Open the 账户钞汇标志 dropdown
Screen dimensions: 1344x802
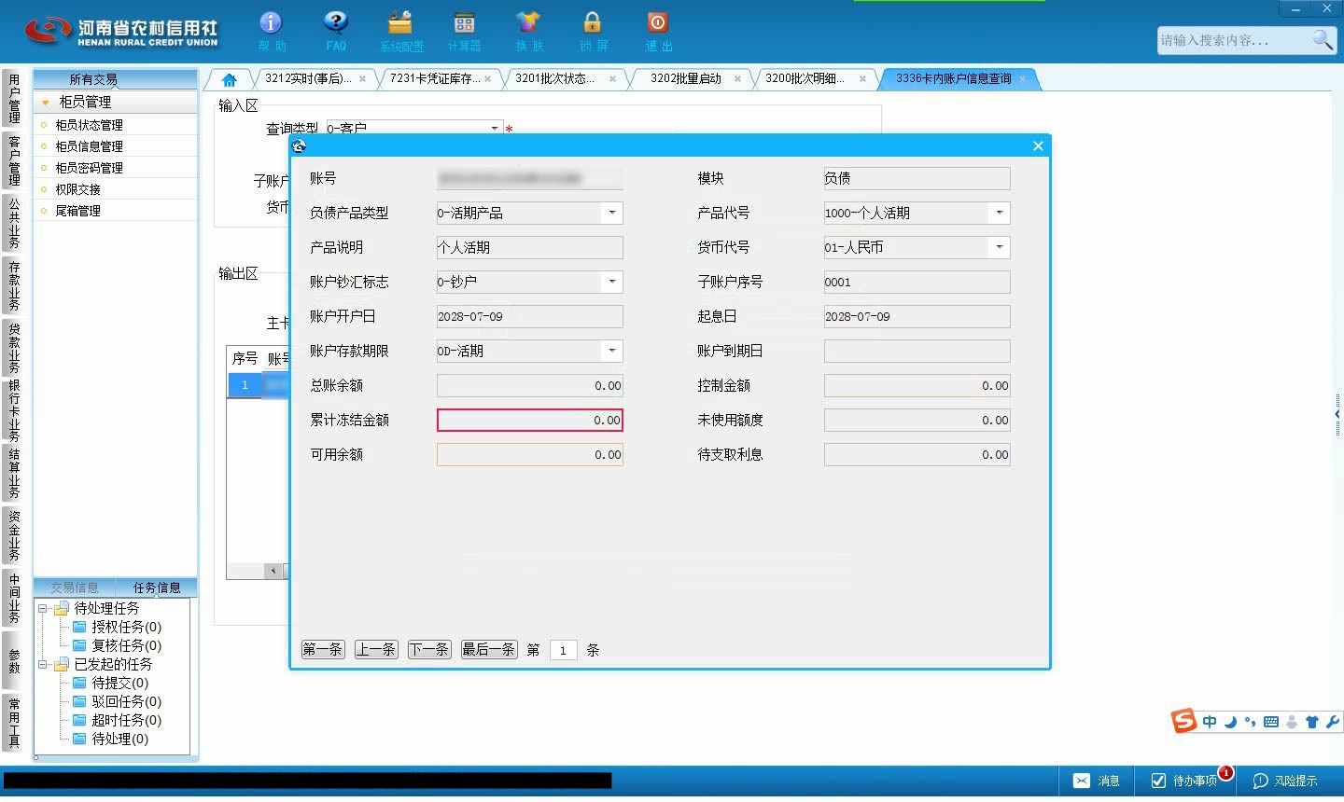click(x=612, y=282)
